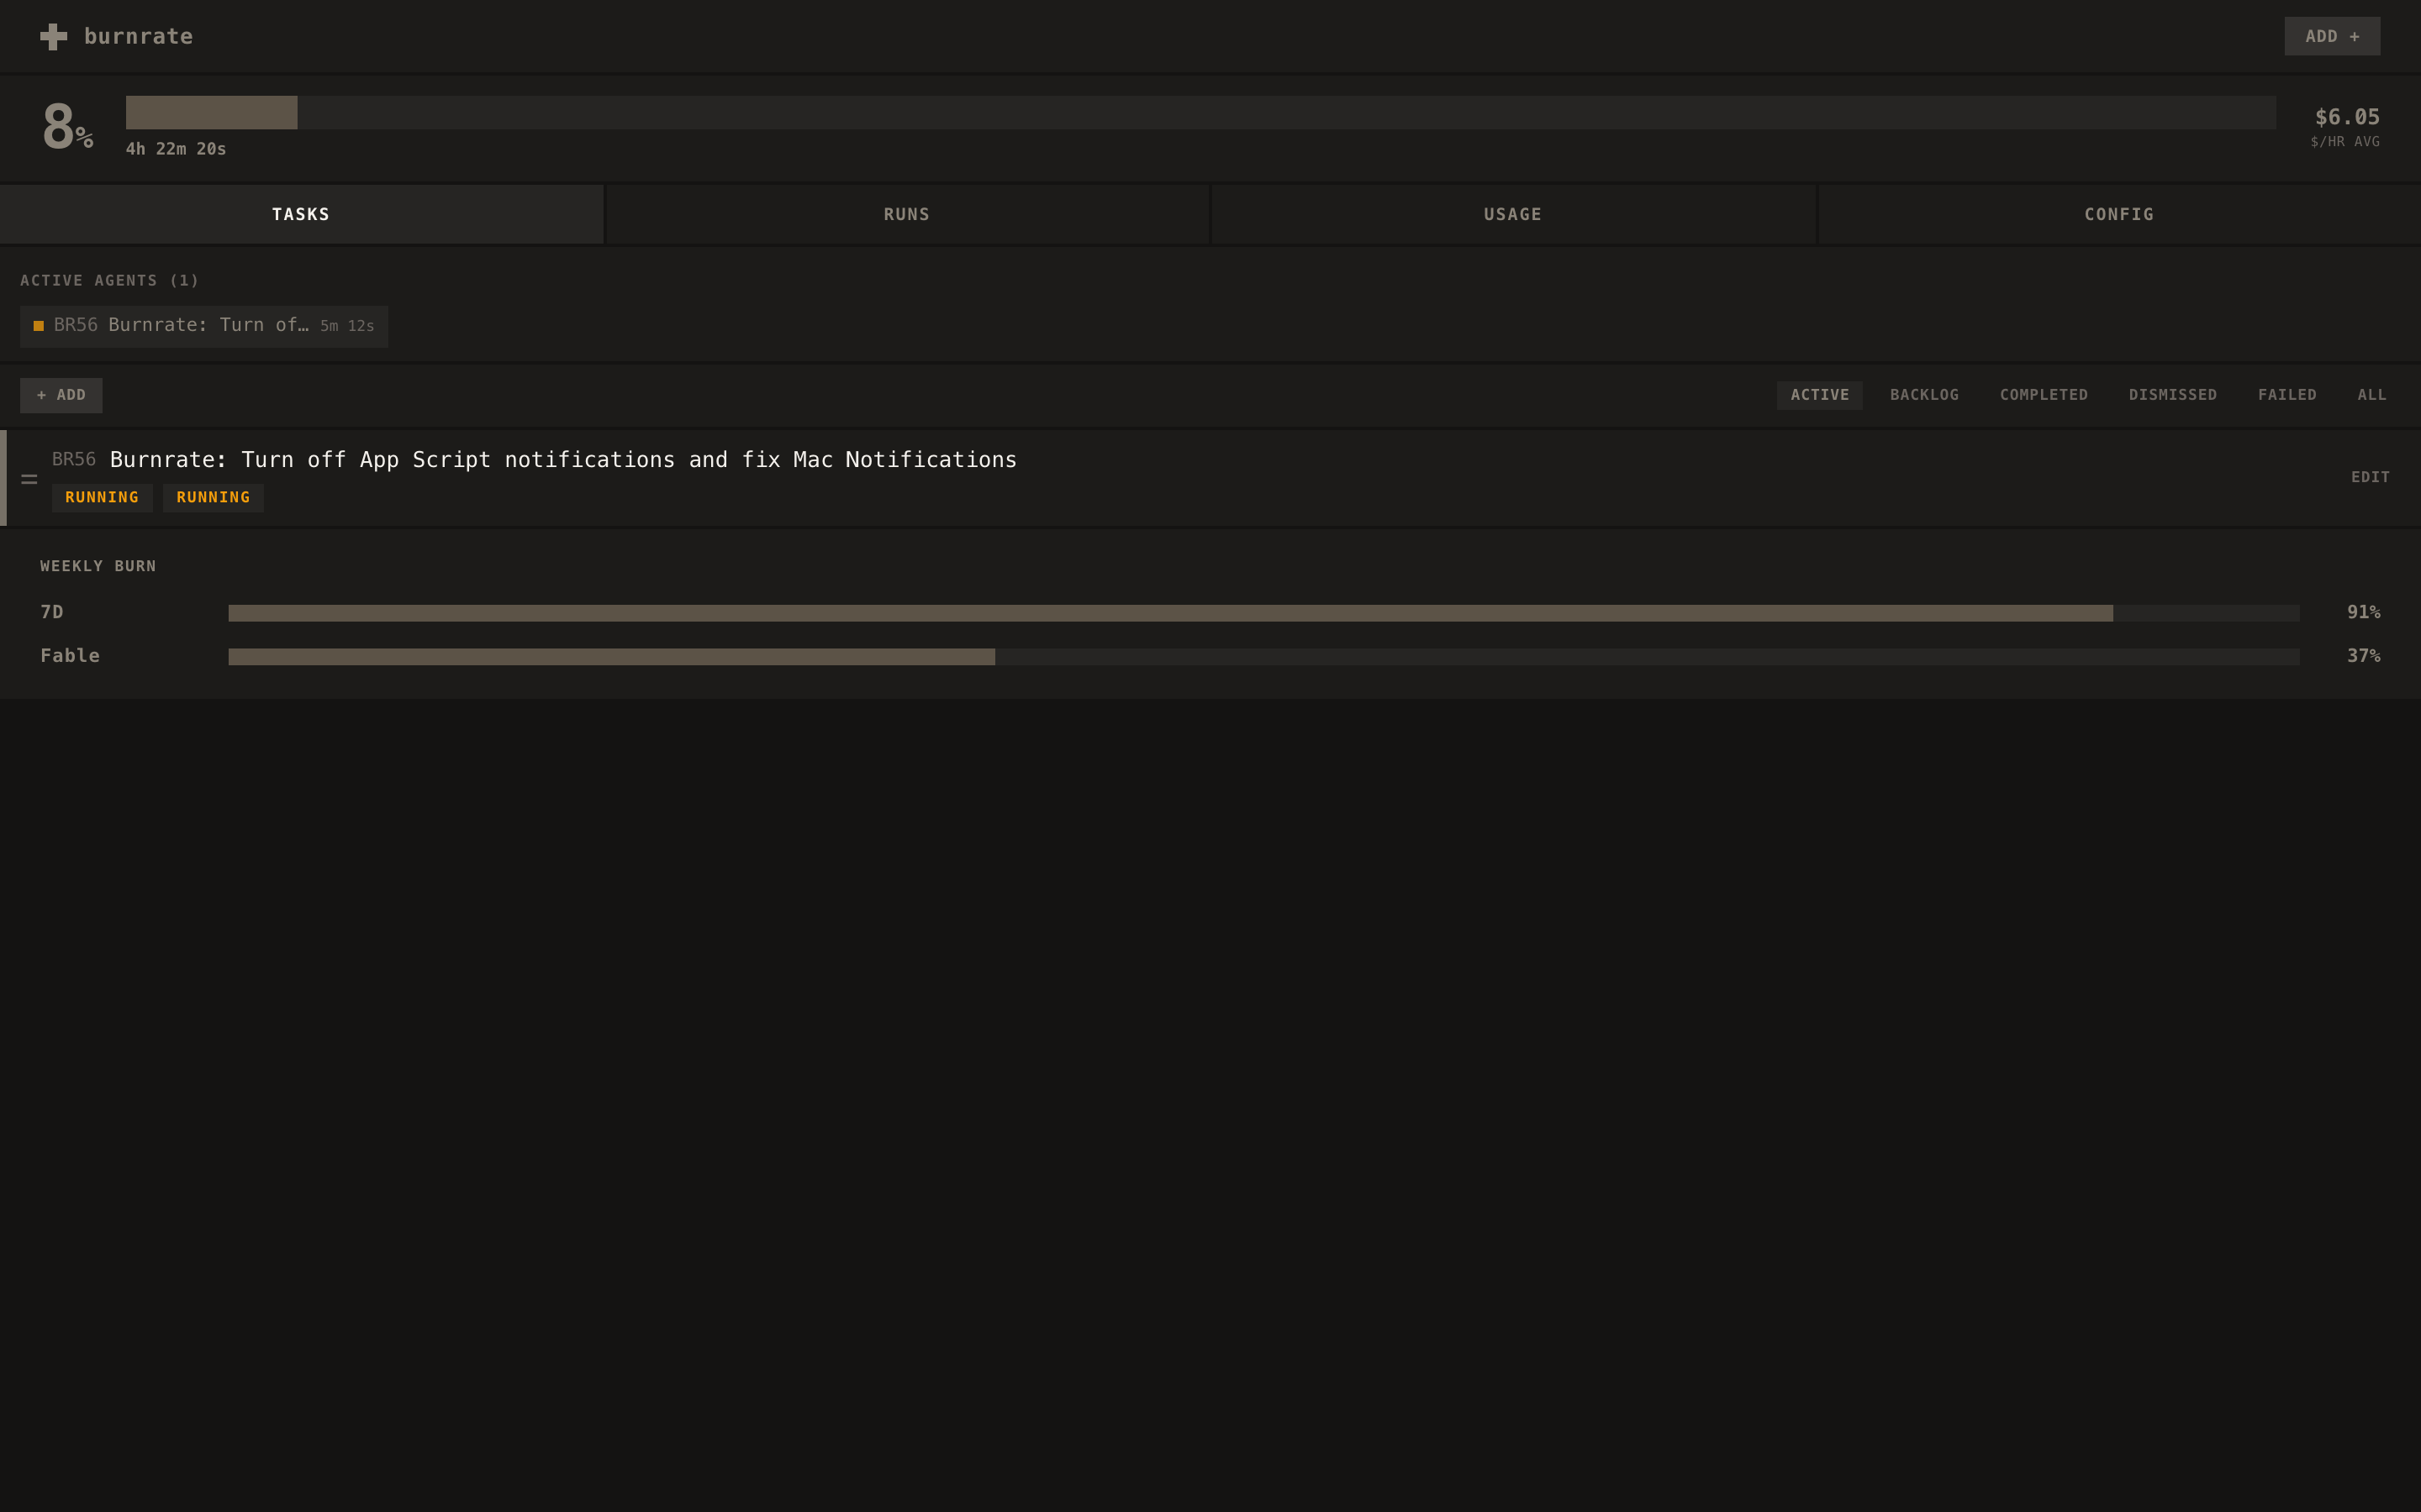Image resolution: width=2421 pixels, height=1512 pixels.
Task: Click the 8% usage figure
Action: pyautogui.click(x=68, y=127)
